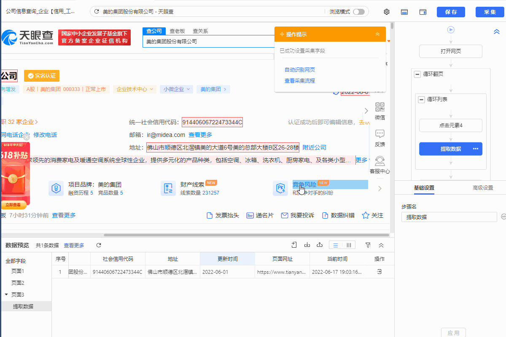Collapse the workflow panel with double chevron
This screenshot has width=506, height=337.
tap(496, 32)
